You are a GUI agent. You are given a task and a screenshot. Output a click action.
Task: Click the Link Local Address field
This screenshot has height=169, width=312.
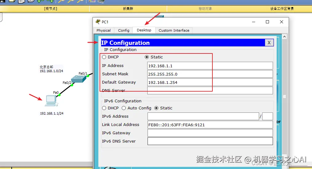pos(210,125)
